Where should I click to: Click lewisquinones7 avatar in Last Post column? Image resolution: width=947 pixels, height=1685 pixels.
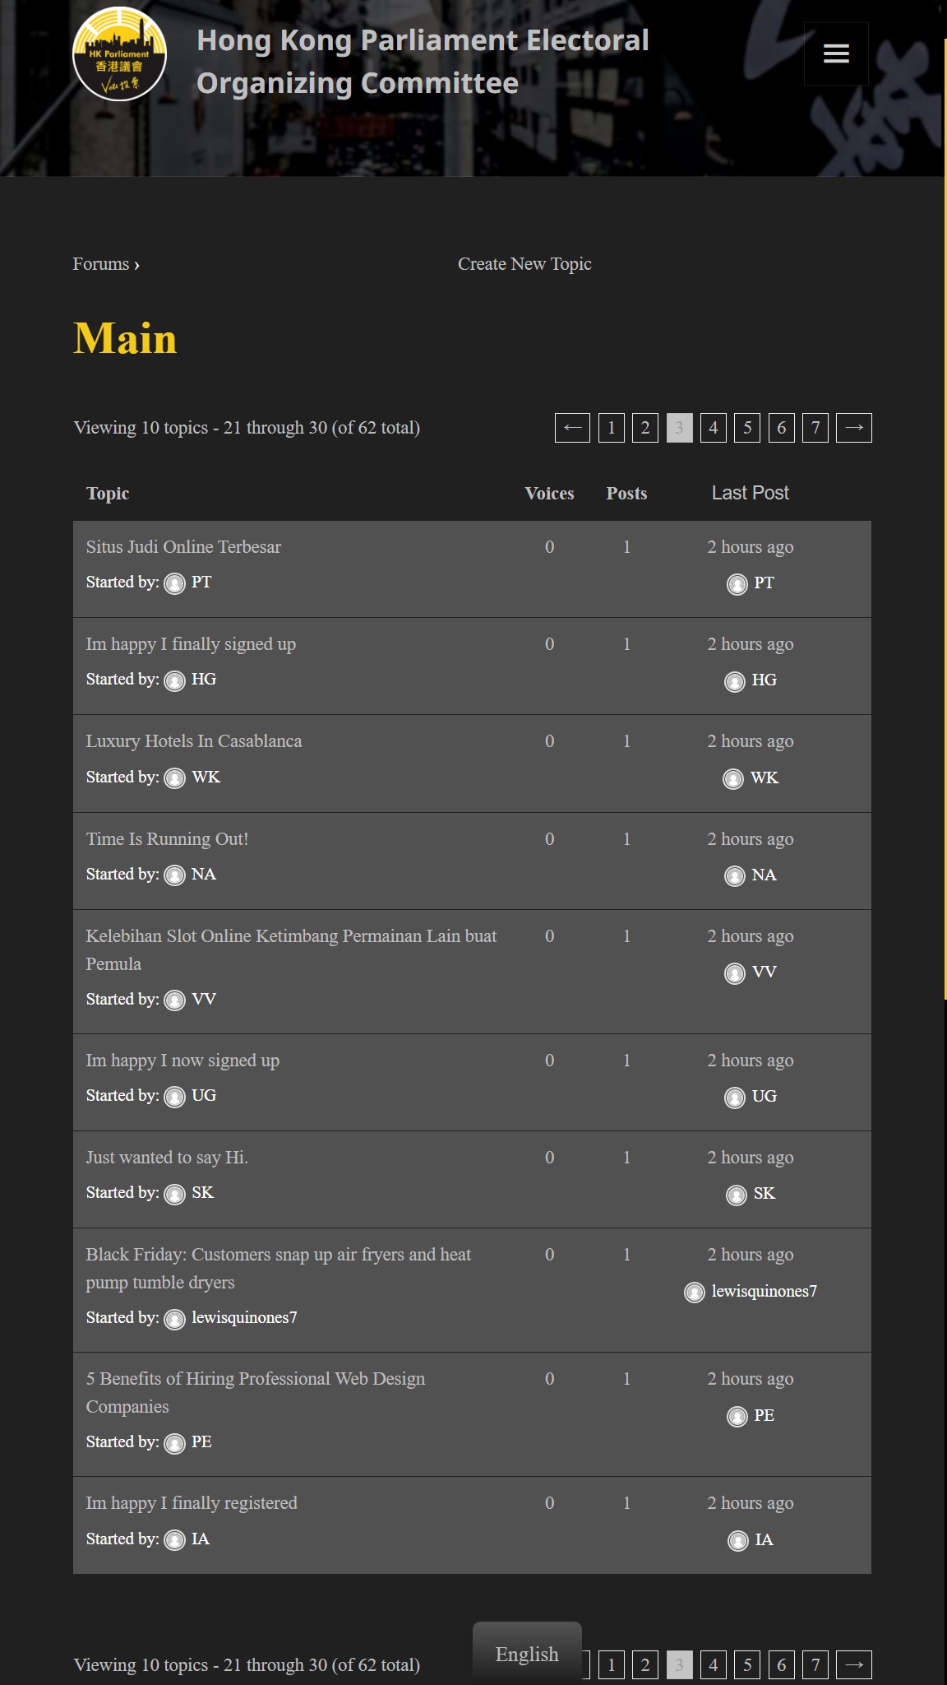pyautogui.click(x=695, y=1293)
